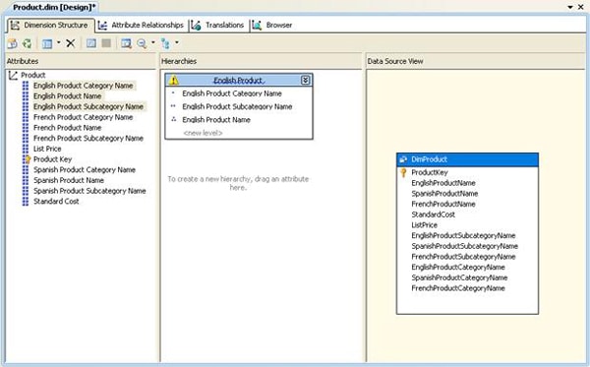Select the FrenchProductCategoryName column
Image resolution: width=590 pixels, height=367 pixels.
(458, 288)
